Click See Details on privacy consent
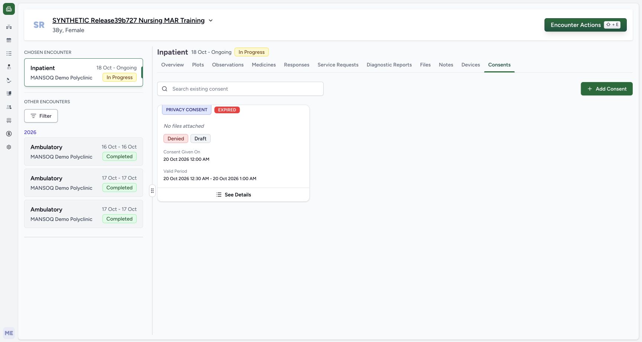The height and width of the screenshot is (342, 642). [x=233, y=195]
